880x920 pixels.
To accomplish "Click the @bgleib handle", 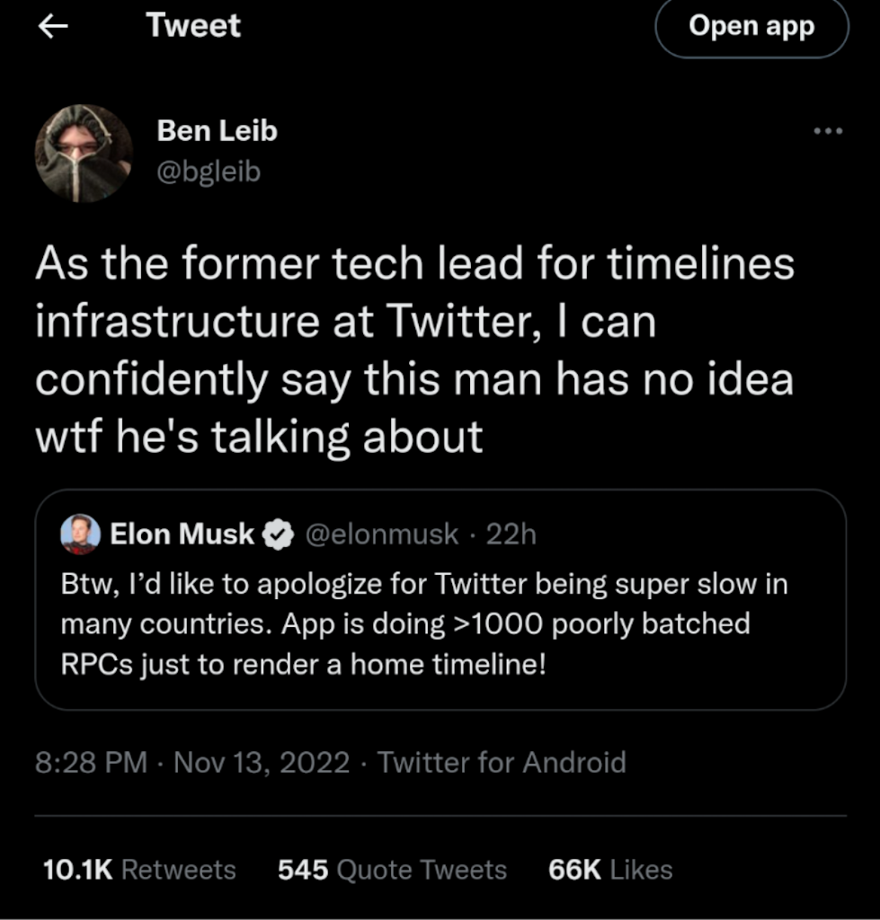I will [209, 171].
